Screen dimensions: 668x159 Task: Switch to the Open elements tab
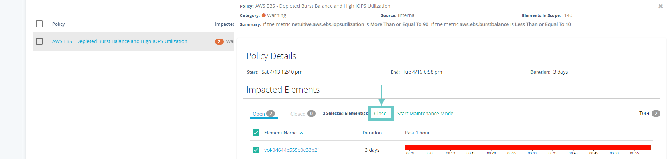(264, 114)
